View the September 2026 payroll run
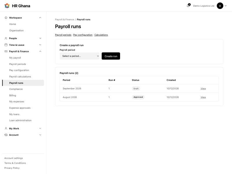Image resolution: width=232 pixels, height=174 pixels. click(x=203, y=88)
